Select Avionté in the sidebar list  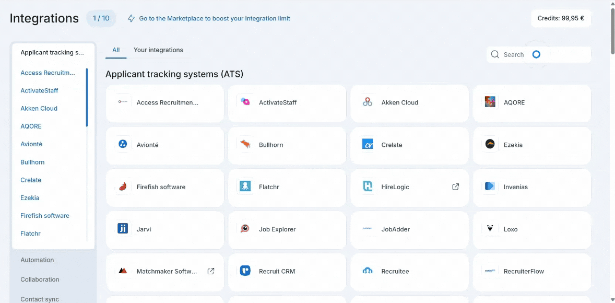(x=31, y=144)
